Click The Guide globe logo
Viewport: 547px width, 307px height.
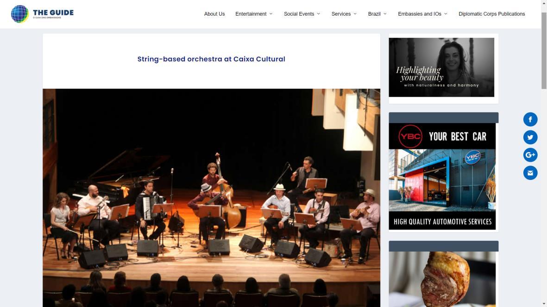[19, 14]
